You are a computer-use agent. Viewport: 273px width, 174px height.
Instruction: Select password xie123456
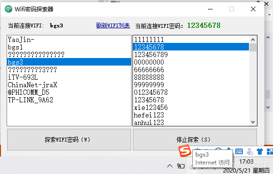click(x=191, y=108)
